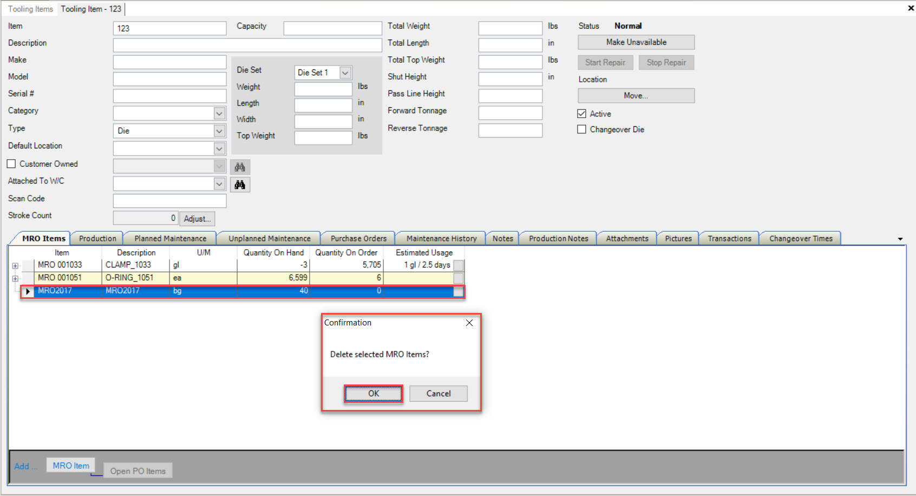Click the Start Repair button
Viewport: 916px width, 496px height.
605,63
